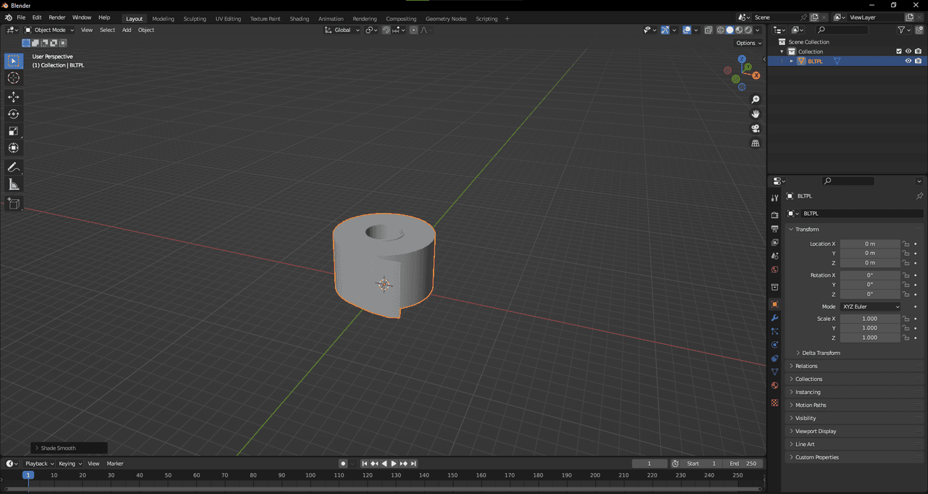Activate the Annotate tool
Screen dimensions: 928x494
click(x=14, y=167)
